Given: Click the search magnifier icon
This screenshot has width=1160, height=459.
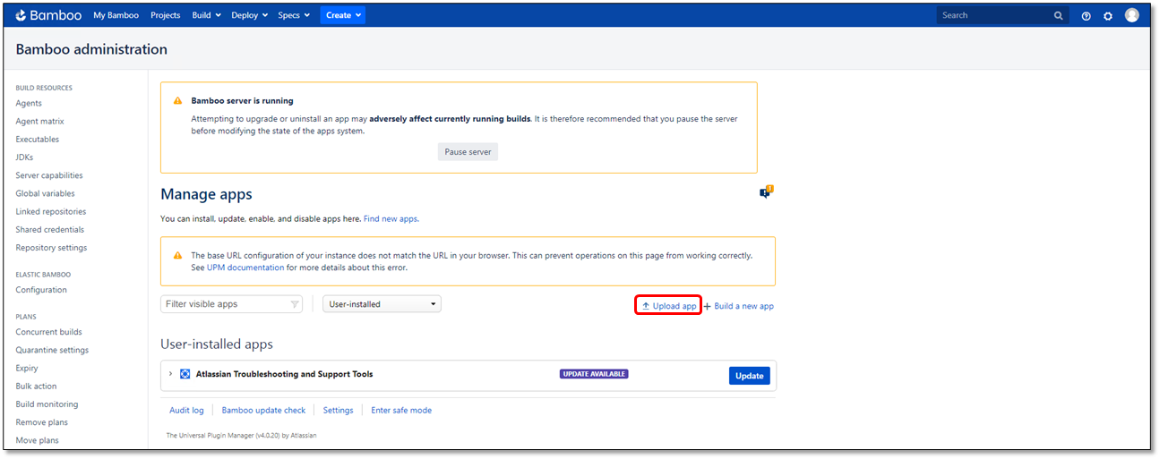Looking at the screenshot, I should [x=1058, y=15].
